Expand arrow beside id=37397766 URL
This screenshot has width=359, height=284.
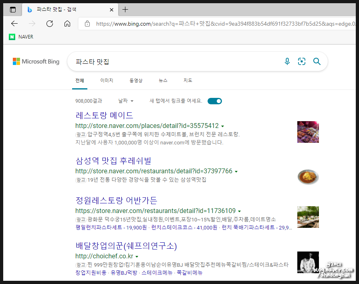click(x=236, y=171)
